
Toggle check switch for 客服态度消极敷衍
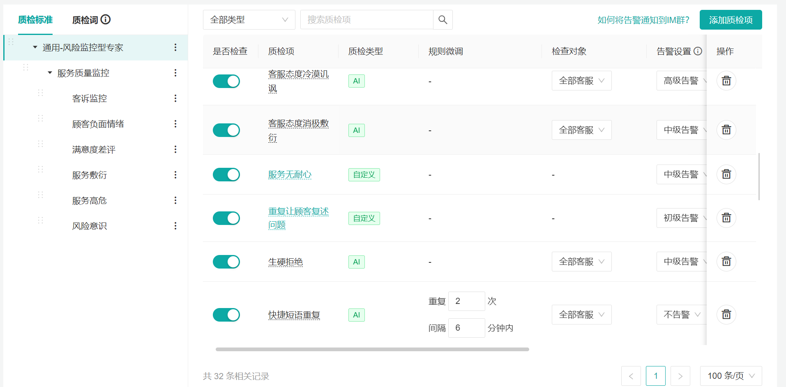pyautogui.click(x=226, y=130)
